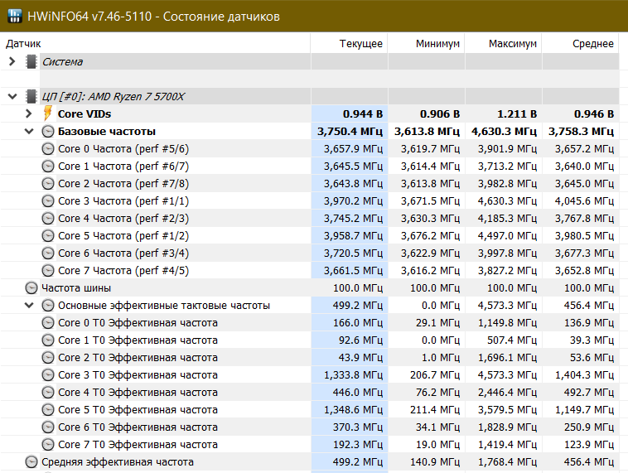Expand the Core VIDs subgroup
Viewport: 628px width, 473px height.
28,113
